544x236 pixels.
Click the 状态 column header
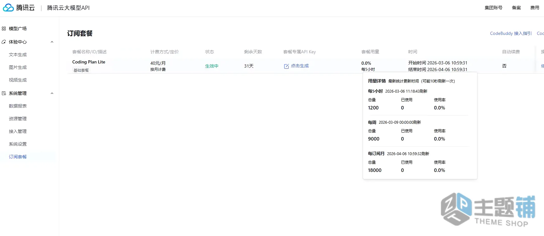click(x=210, y=52)
